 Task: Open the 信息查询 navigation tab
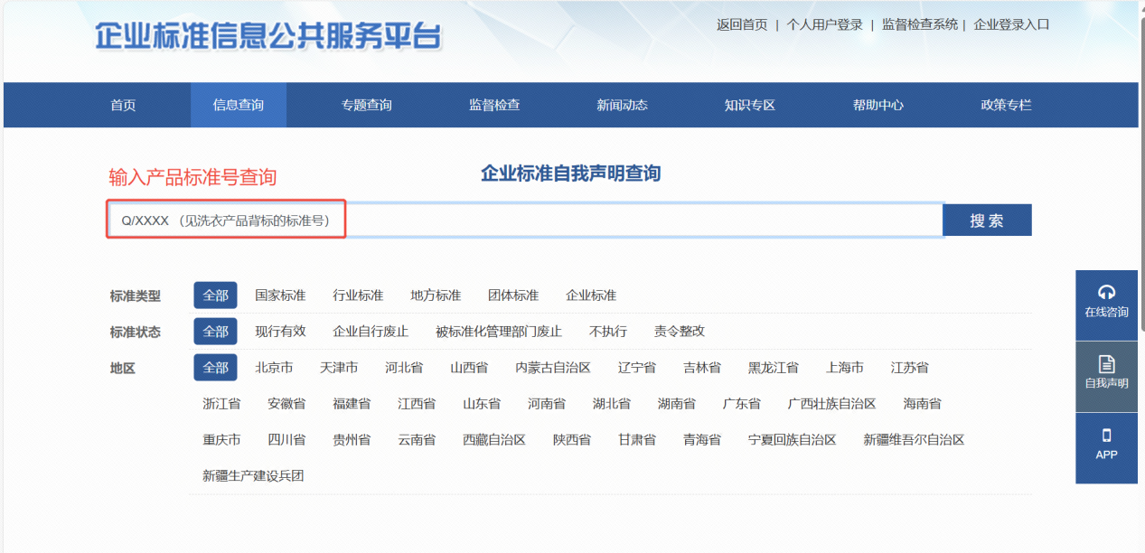tap(239, 105)
